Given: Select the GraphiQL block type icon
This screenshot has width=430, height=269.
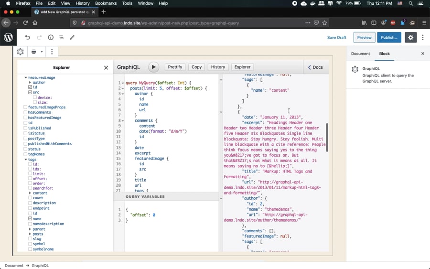Looking at the screenshot, I should (20, 52).
